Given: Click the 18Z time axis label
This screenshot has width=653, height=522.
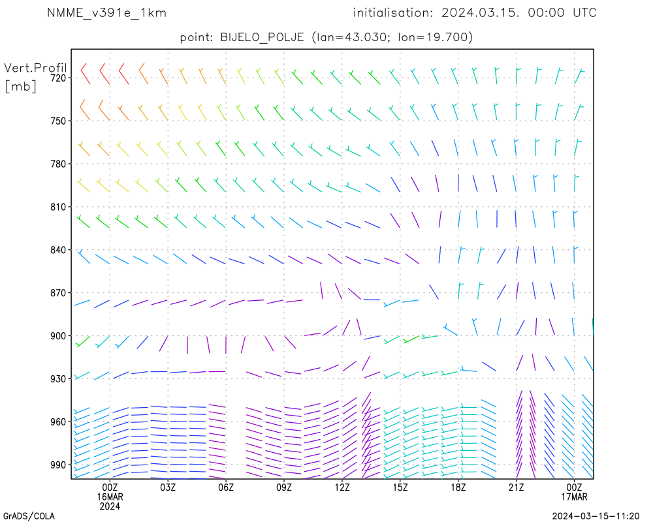Looking at the screenshot, I should 458,487.
